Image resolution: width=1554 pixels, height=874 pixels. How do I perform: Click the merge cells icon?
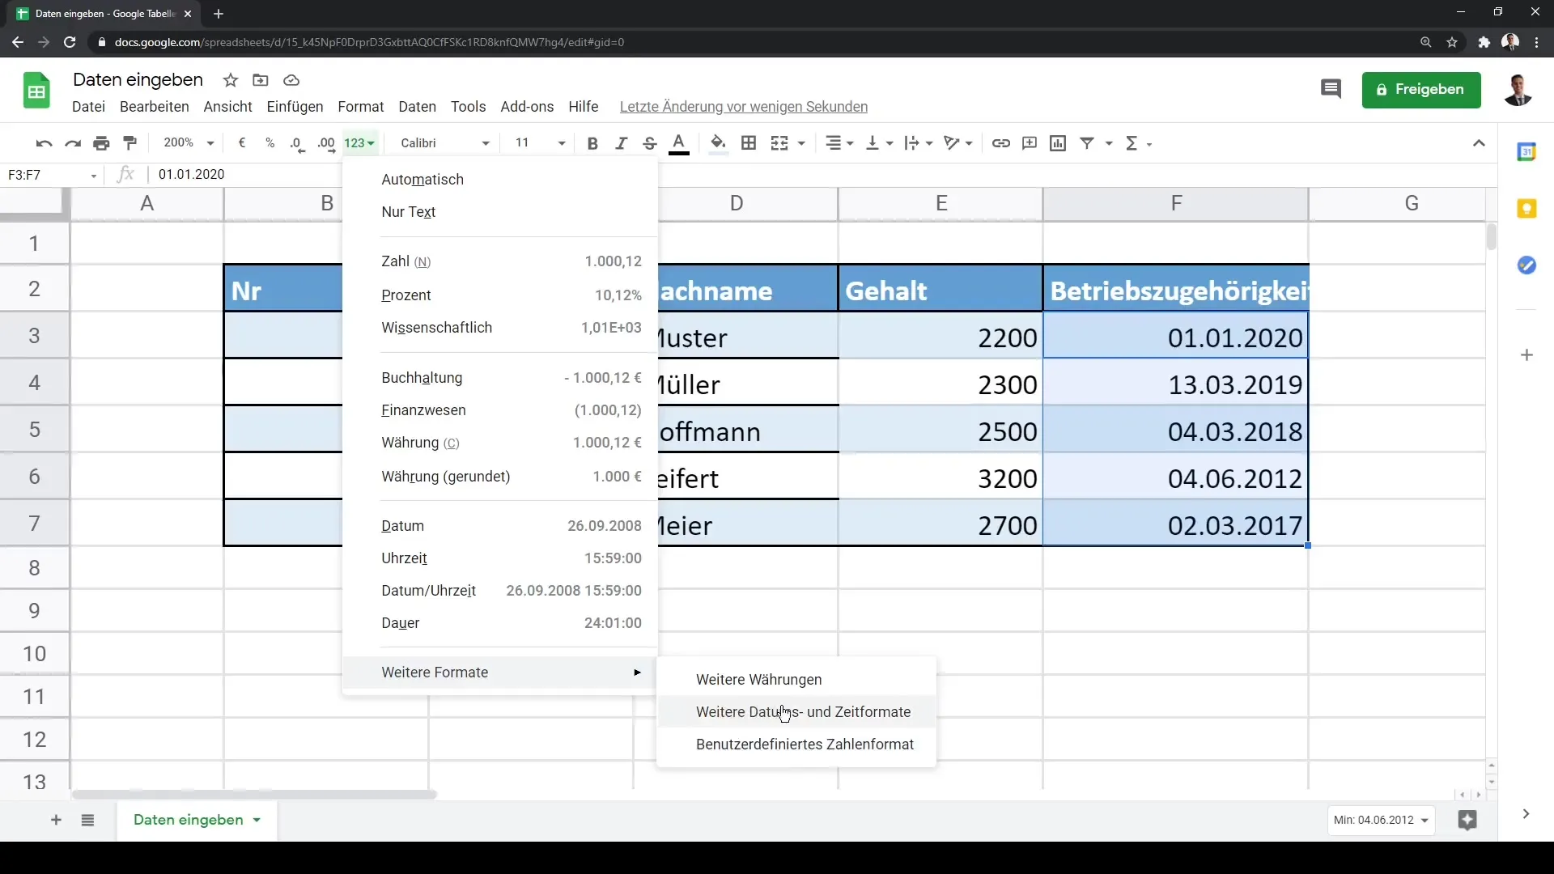tap(779, 143)
